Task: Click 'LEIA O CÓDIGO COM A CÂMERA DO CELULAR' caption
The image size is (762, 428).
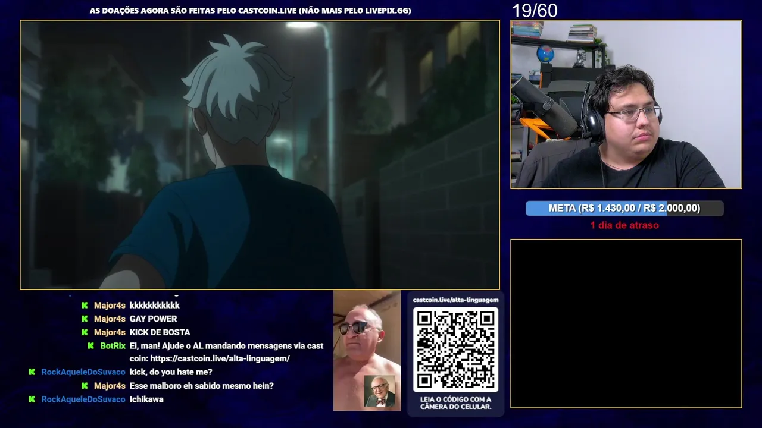Action: 455,403
